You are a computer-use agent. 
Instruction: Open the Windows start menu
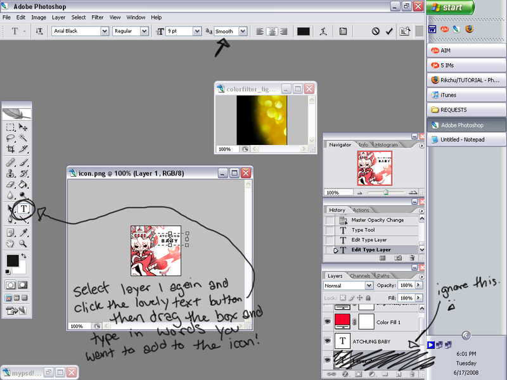pyautogui.click(x=450, y=8)
